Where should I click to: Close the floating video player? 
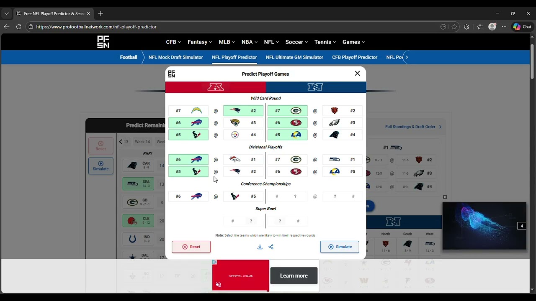[445, 197]
